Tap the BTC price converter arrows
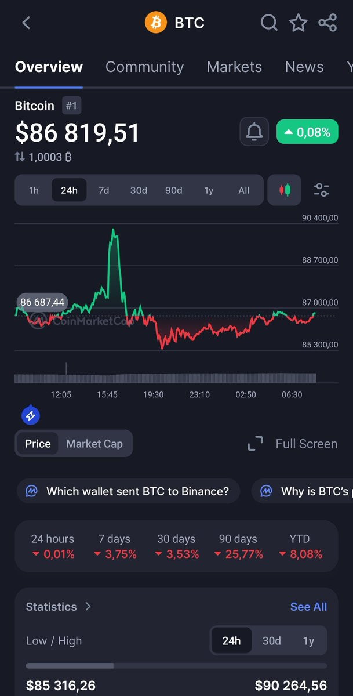This screenshot has height=696, width=353. [20, 157]
